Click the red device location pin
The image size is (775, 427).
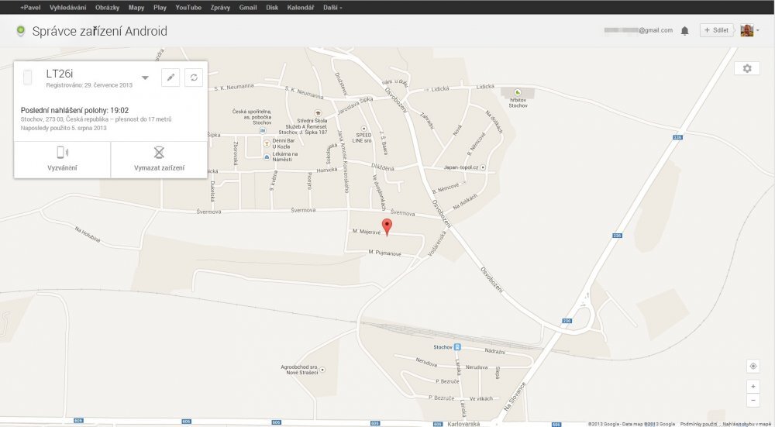387,227
